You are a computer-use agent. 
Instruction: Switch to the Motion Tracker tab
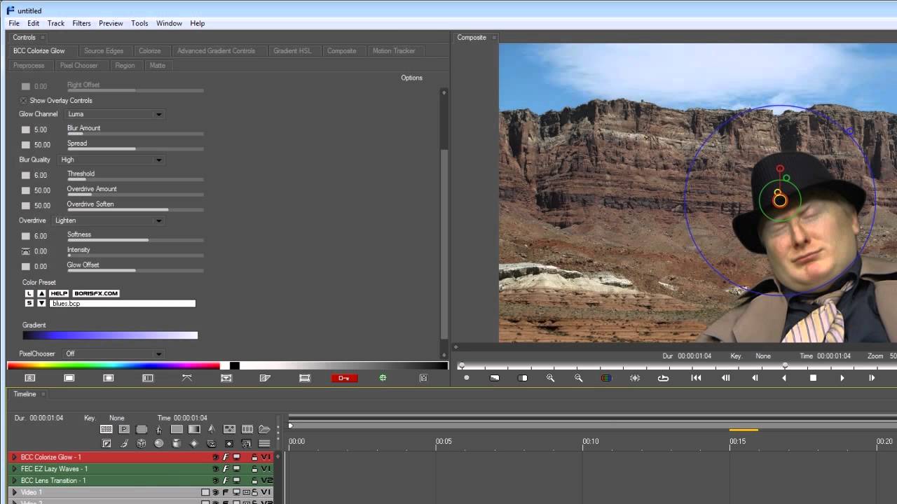coord(393,51)
